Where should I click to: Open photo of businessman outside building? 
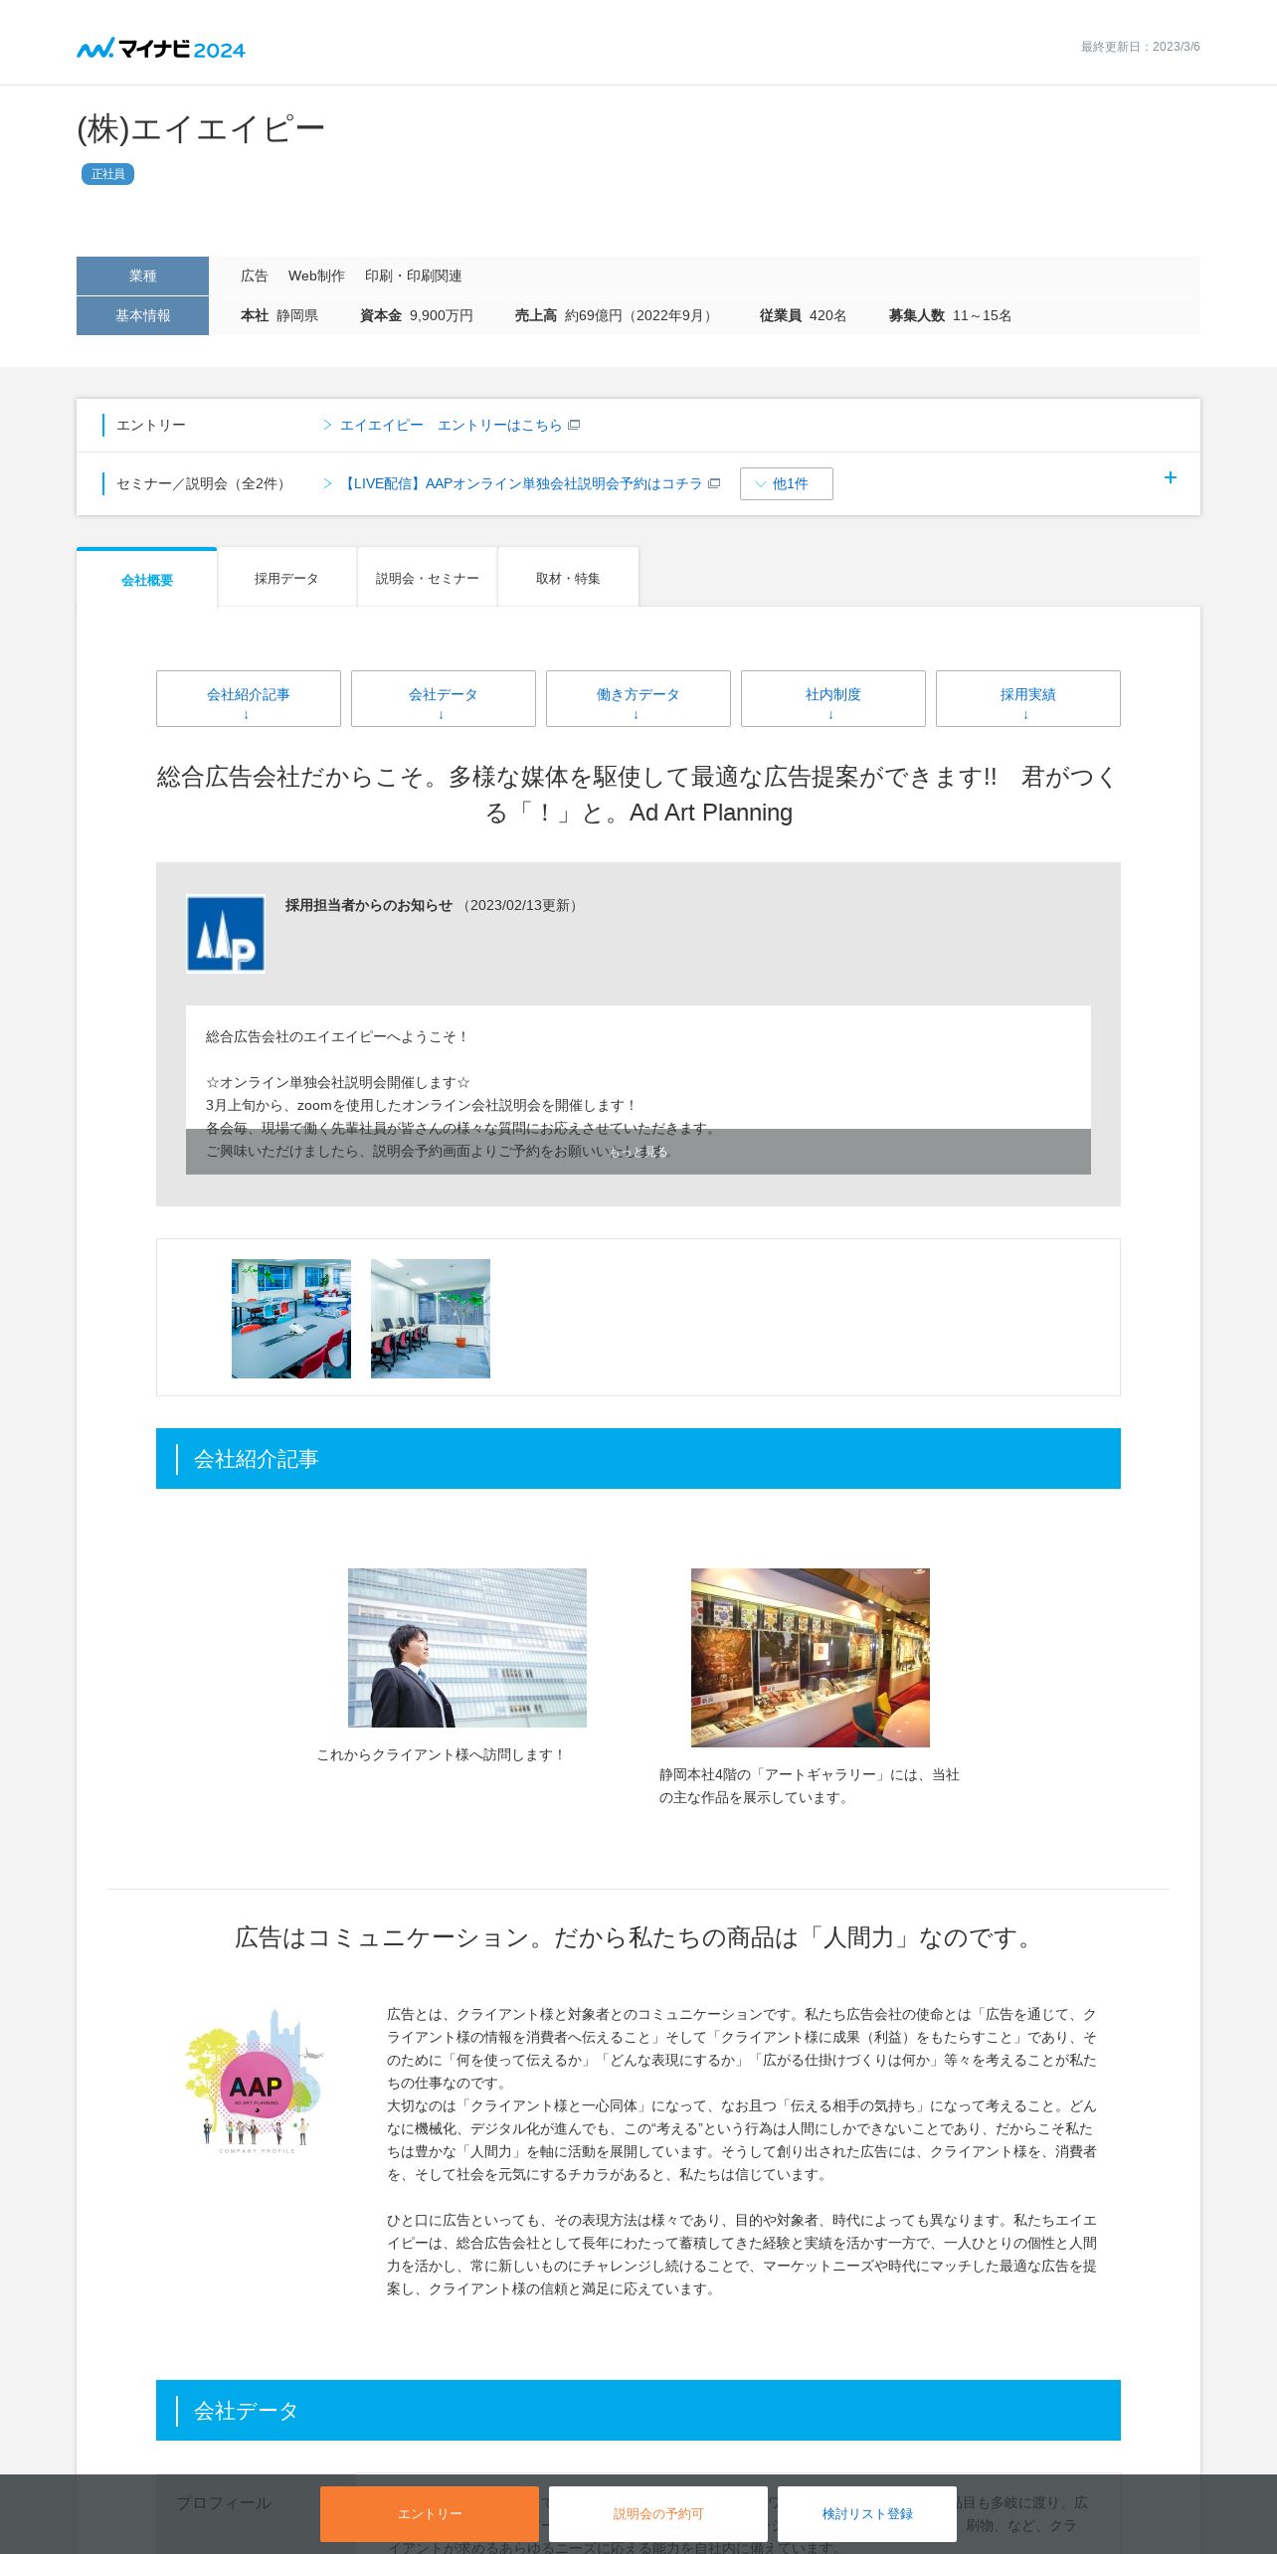[x=467, y=1648]
